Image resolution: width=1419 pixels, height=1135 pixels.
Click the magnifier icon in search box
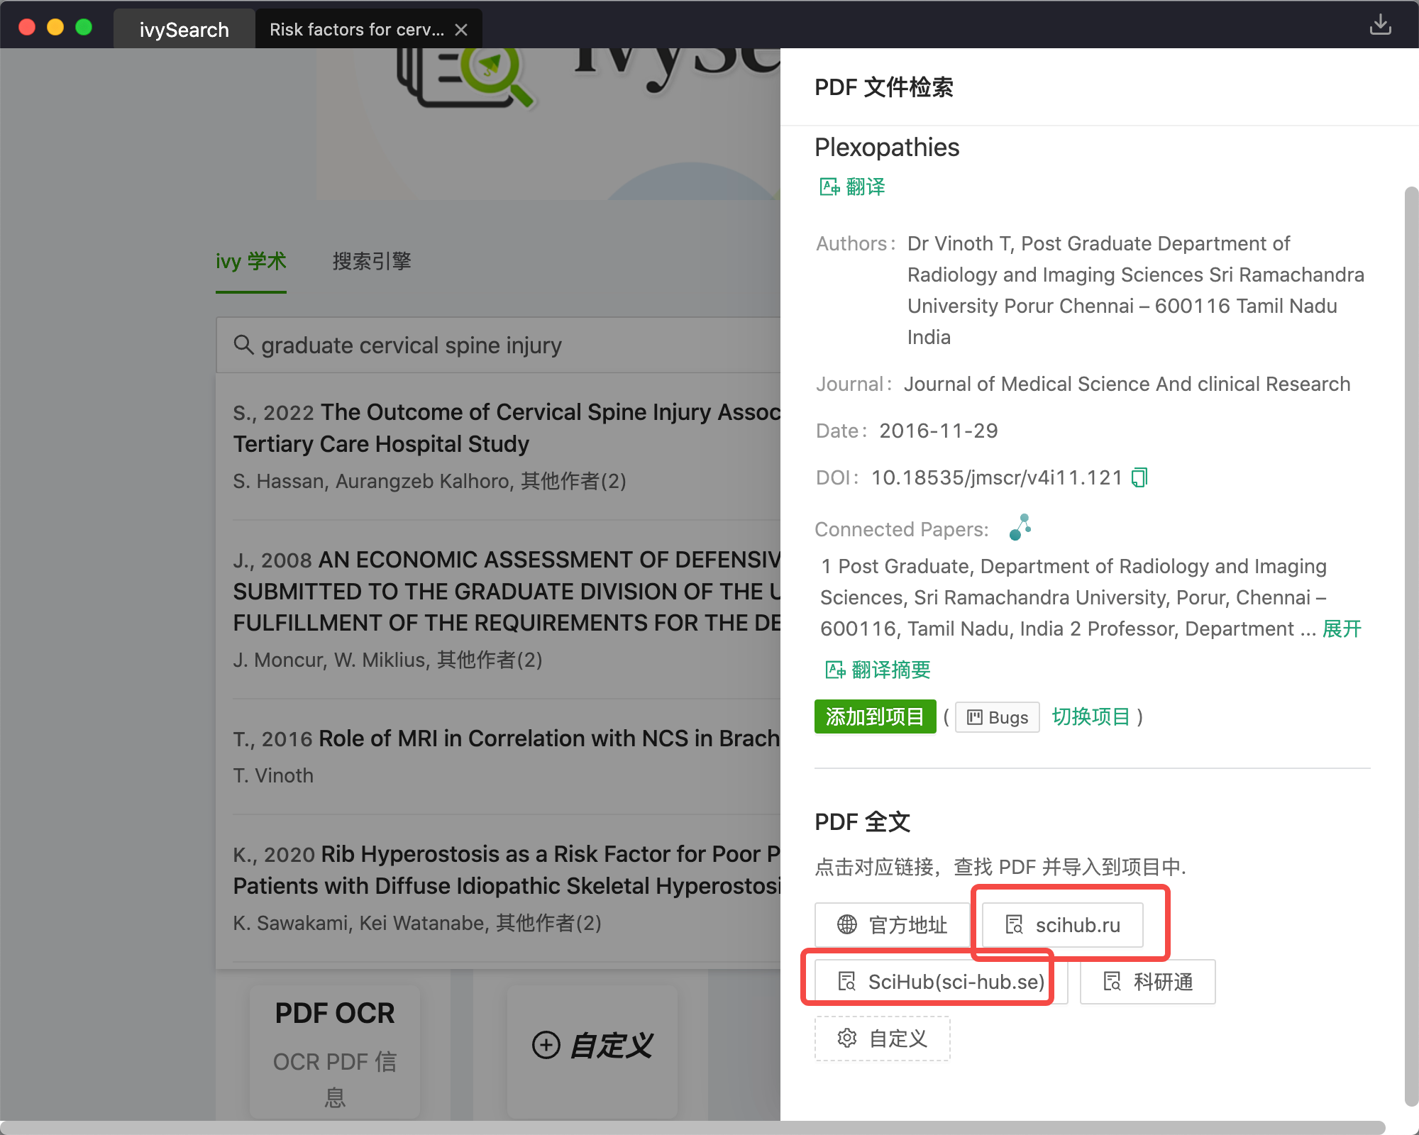click(243, 345)
